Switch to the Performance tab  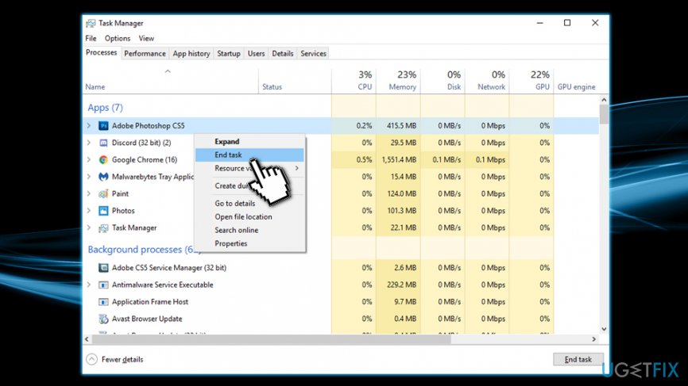(145, 53)
